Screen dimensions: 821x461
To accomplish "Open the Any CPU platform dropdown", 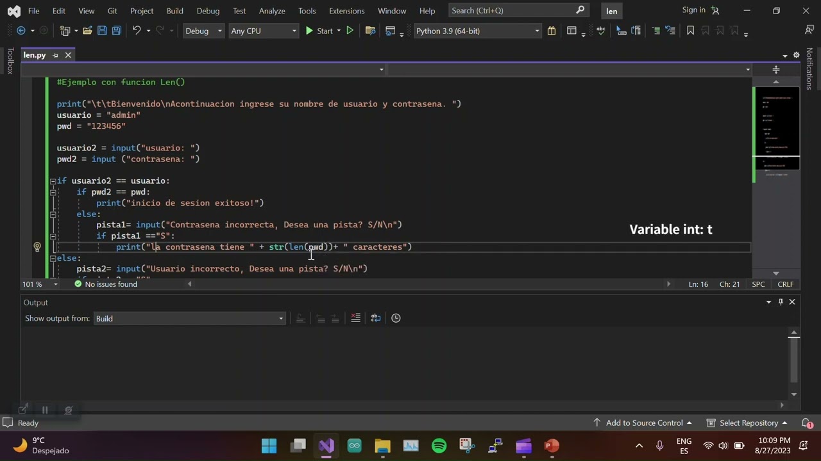I will coord(263,31).
